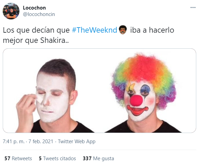Click the text 'Los que decían que'

click(36, 30)
